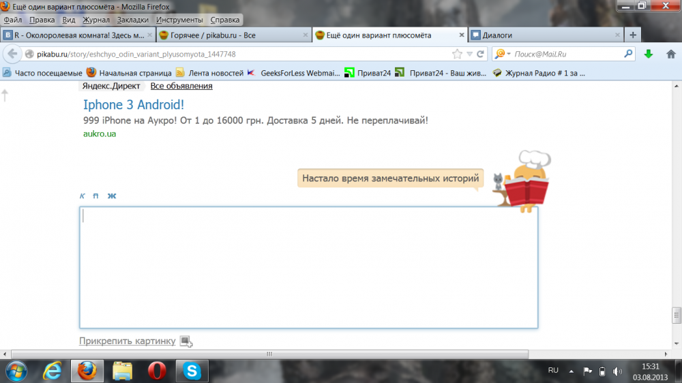Show hidden system tray icons arrow
This screenshot has height=383, width=682.
pos(571,371)
